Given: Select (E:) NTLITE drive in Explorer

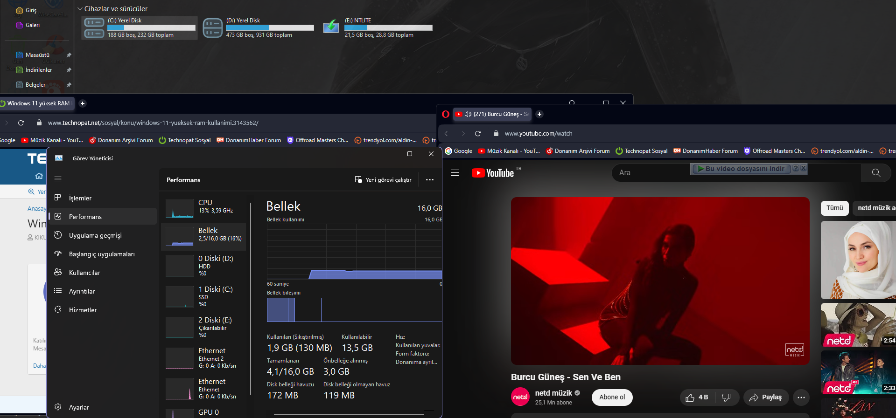Looking at the screenshot, I should [x=378, y=27].
